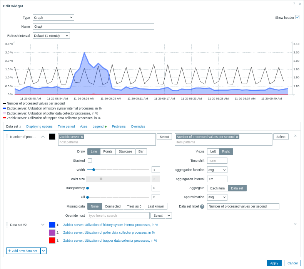304x269 pixels.
Task: Click the Data set label input field
Action: click(x=243, y=206)
